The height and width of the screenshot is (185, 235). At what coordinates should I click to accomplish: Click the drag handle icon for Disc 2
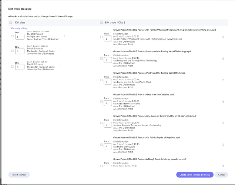point(60,50)
